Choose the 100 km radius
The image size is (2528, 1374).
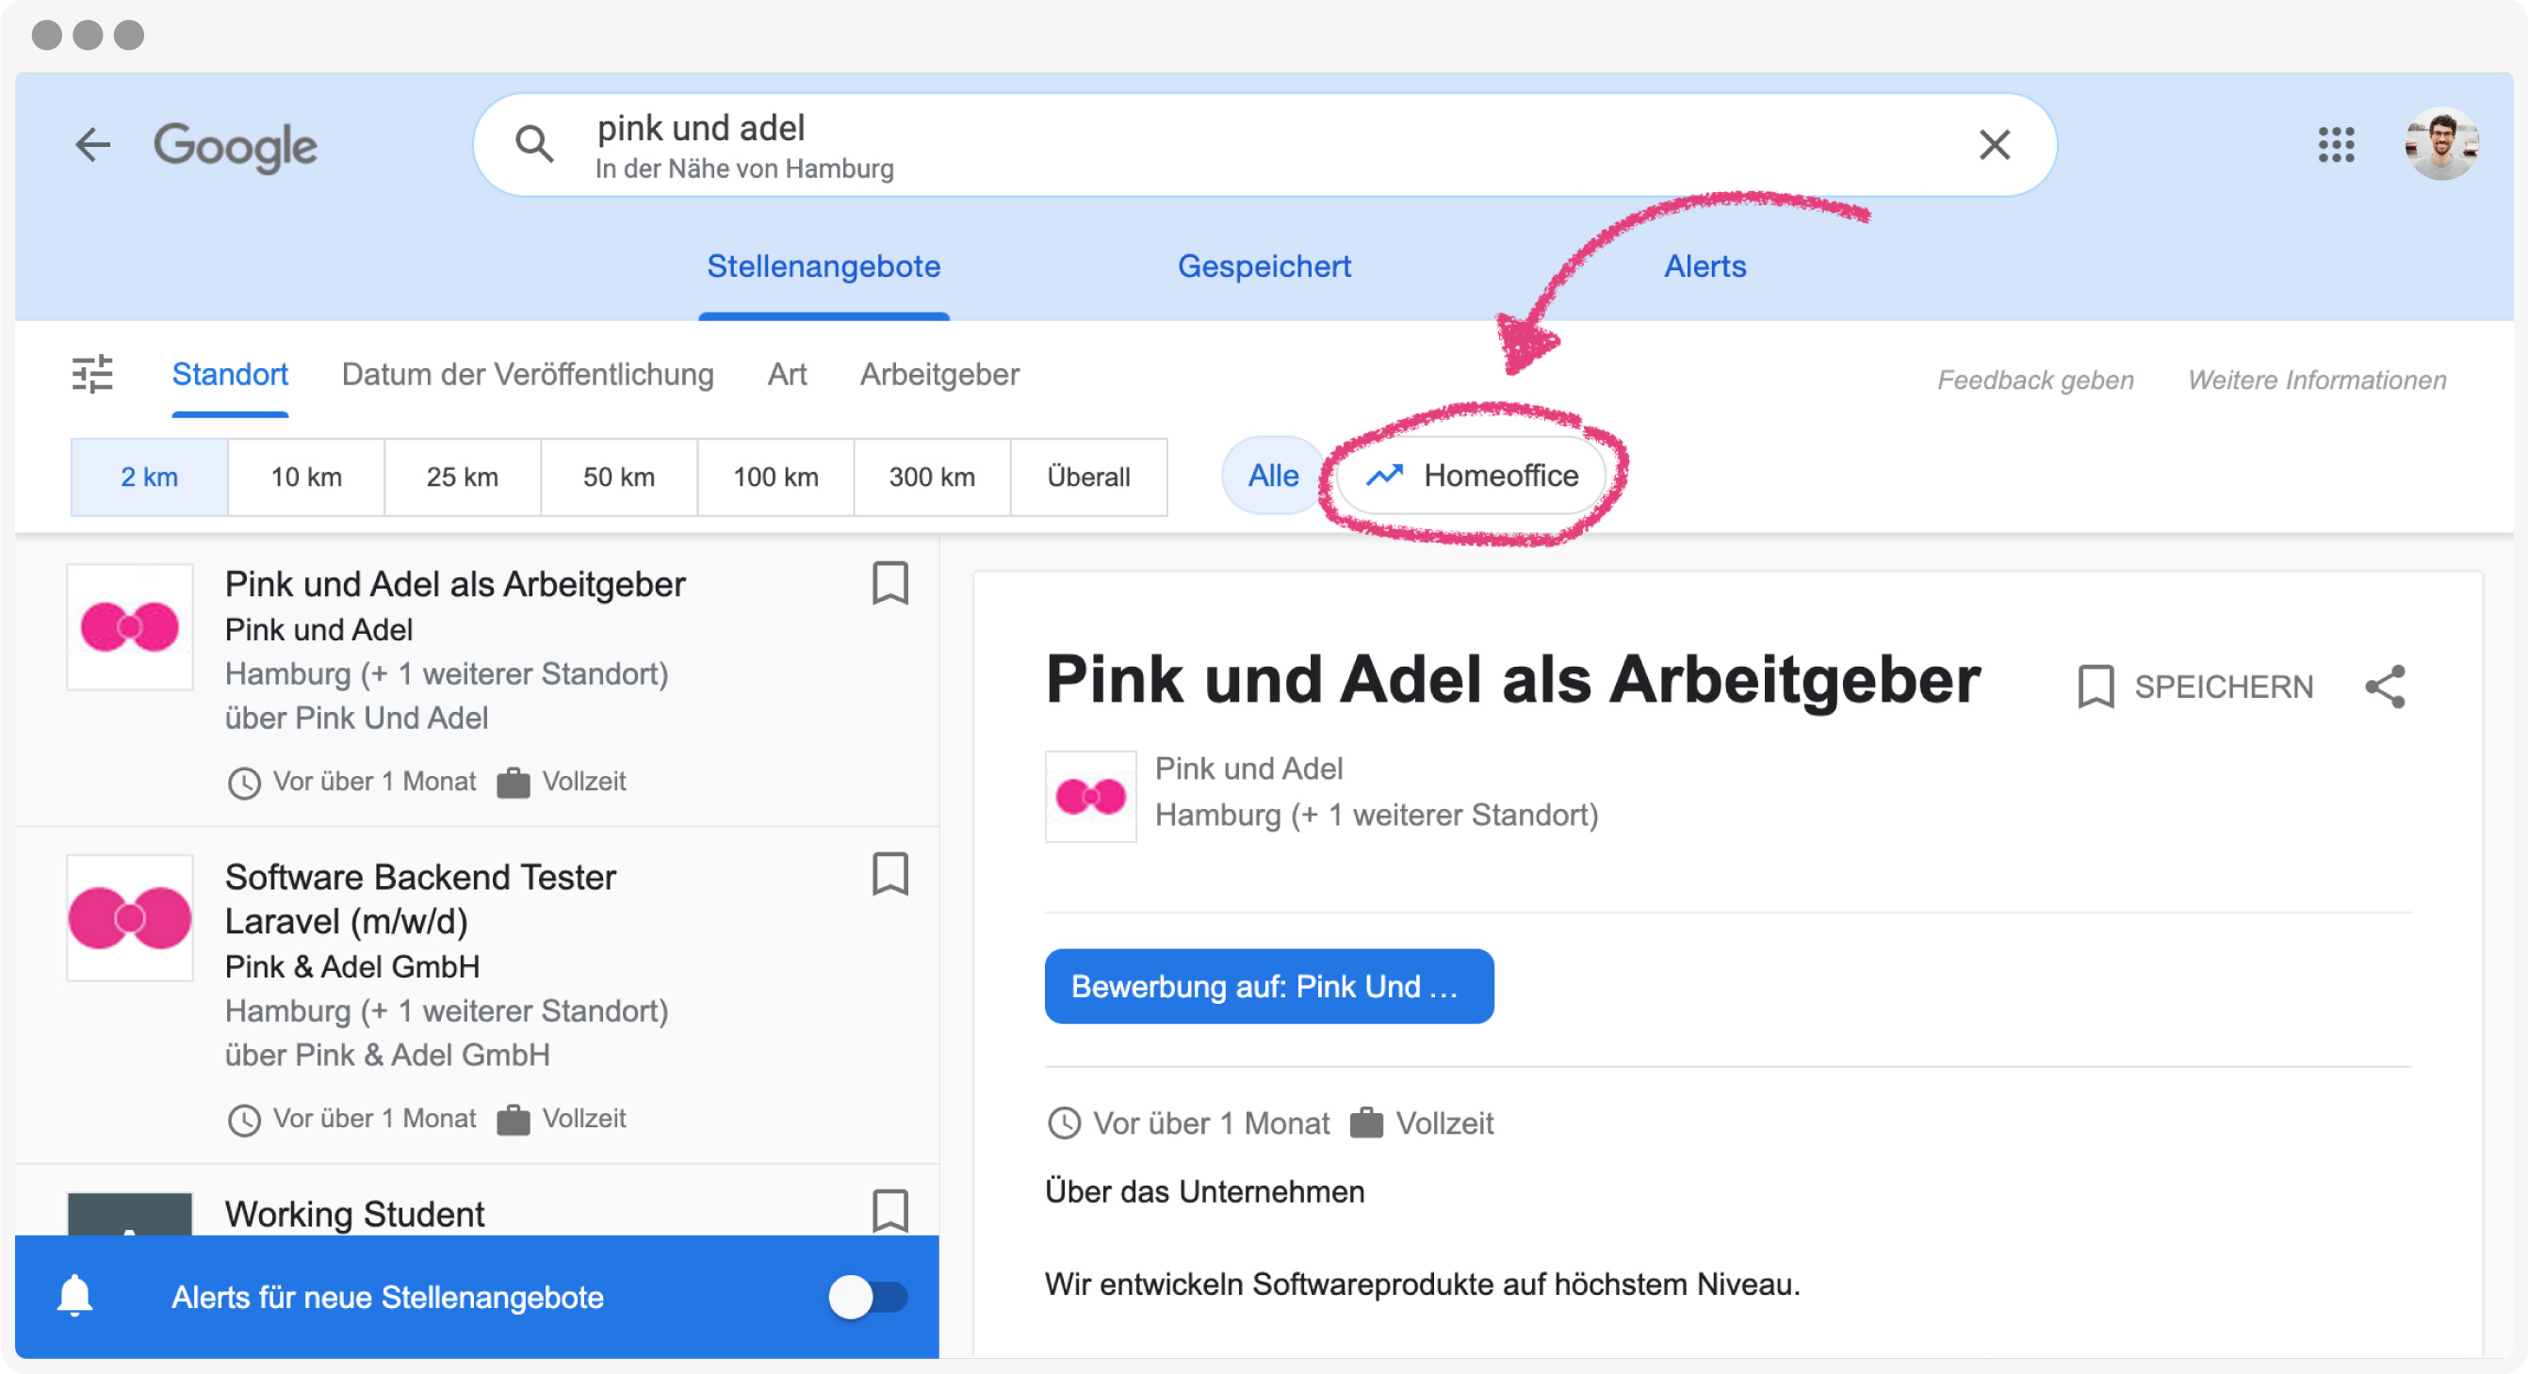(x=775, y=477)
